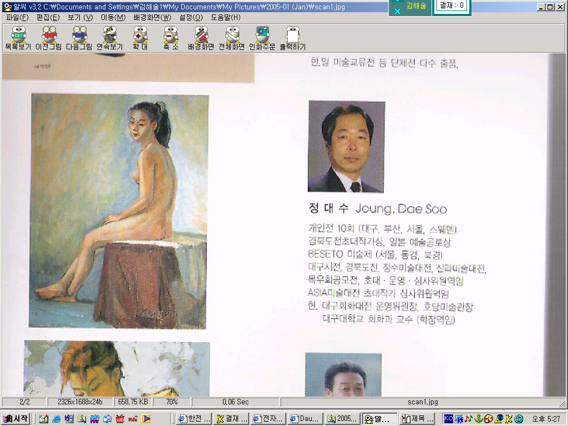Viewport: 568px width, 426px height.
Task: Launch Internet Explorer from quick launch
Action: 57,419
